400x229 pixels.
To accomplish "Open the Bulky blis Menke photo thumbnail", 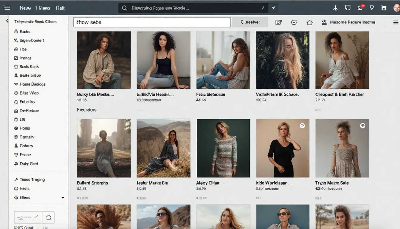I will (x=104, y=60).
